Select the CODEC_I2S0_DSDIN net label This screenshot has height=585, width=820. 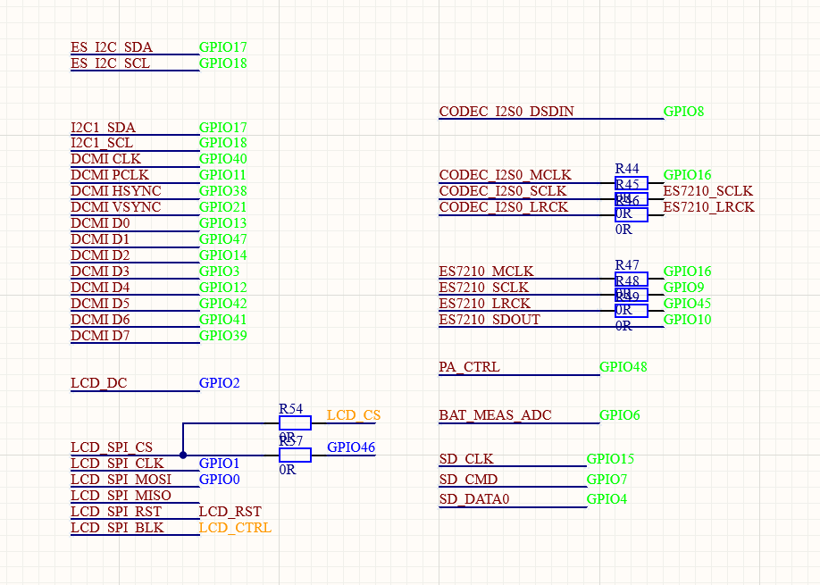tap(506, 112)
